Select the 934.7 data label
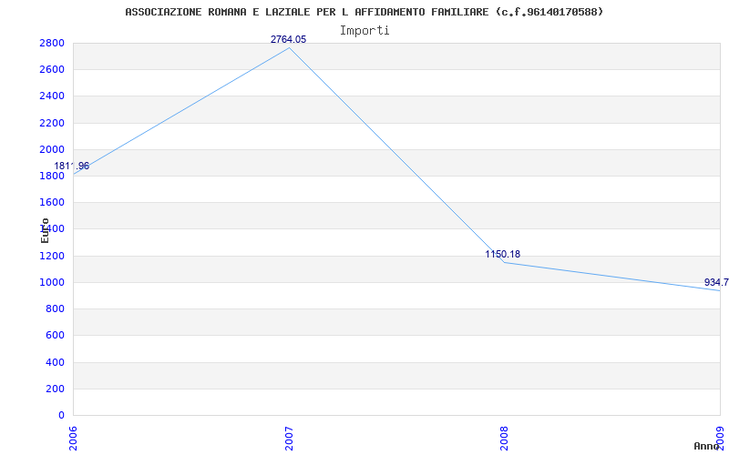This screenshot has height=455, width=729. [x=716, y=282]
